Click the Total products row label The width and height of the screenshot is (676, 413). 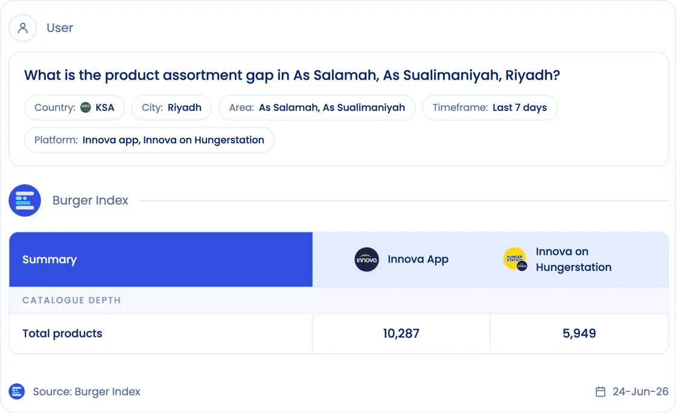[x=63, y=333]
